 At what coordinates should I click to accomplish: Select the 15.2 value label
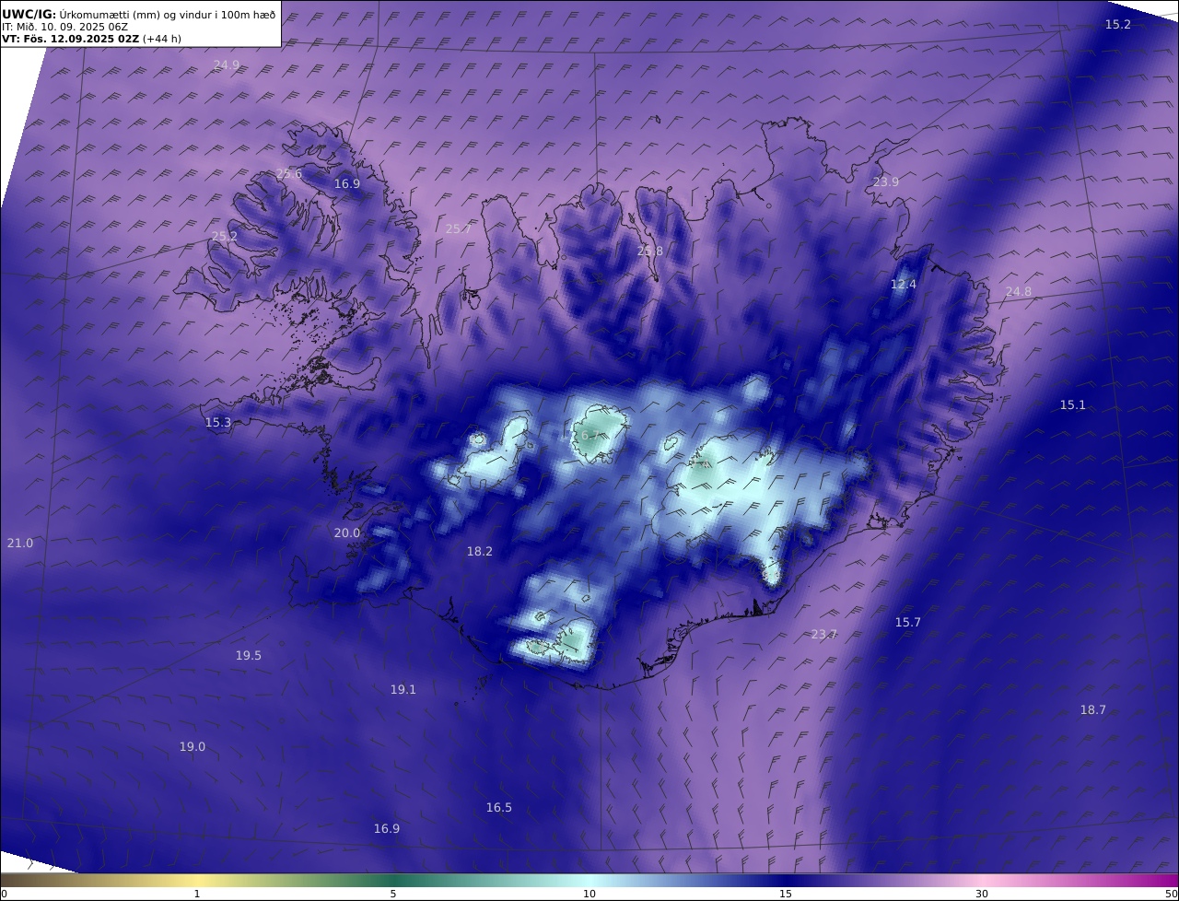point(1117,25)
